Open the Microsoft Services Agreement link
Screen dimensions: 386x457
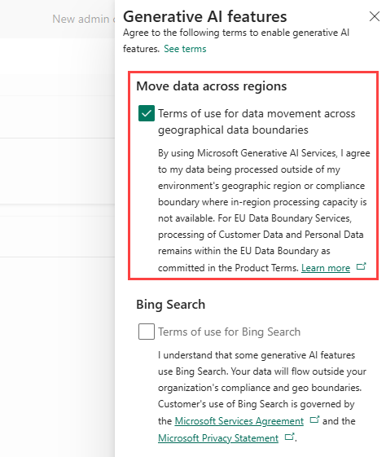click(239, 421)
